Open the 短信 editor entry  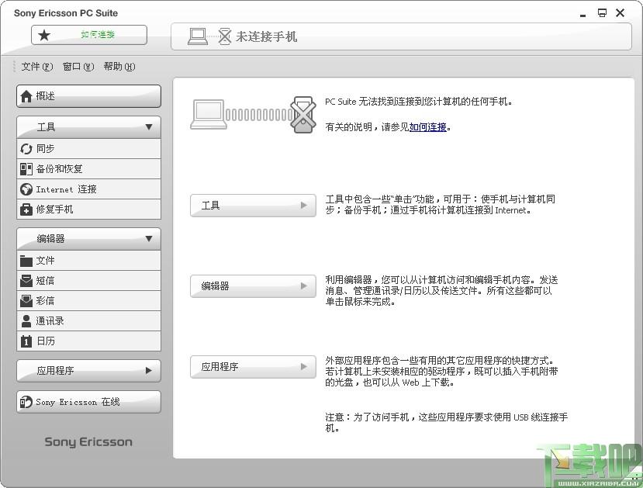[88, 281]
